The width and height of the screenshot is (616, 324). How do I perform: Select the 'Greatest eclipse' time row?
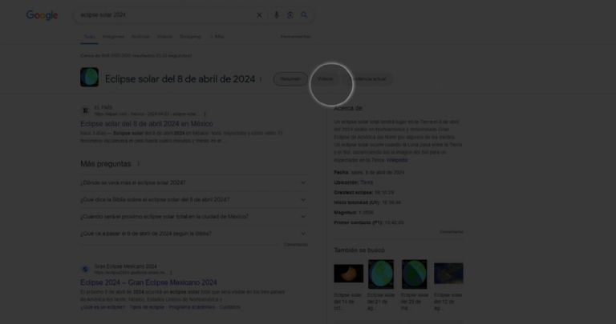tap(364, 192)
